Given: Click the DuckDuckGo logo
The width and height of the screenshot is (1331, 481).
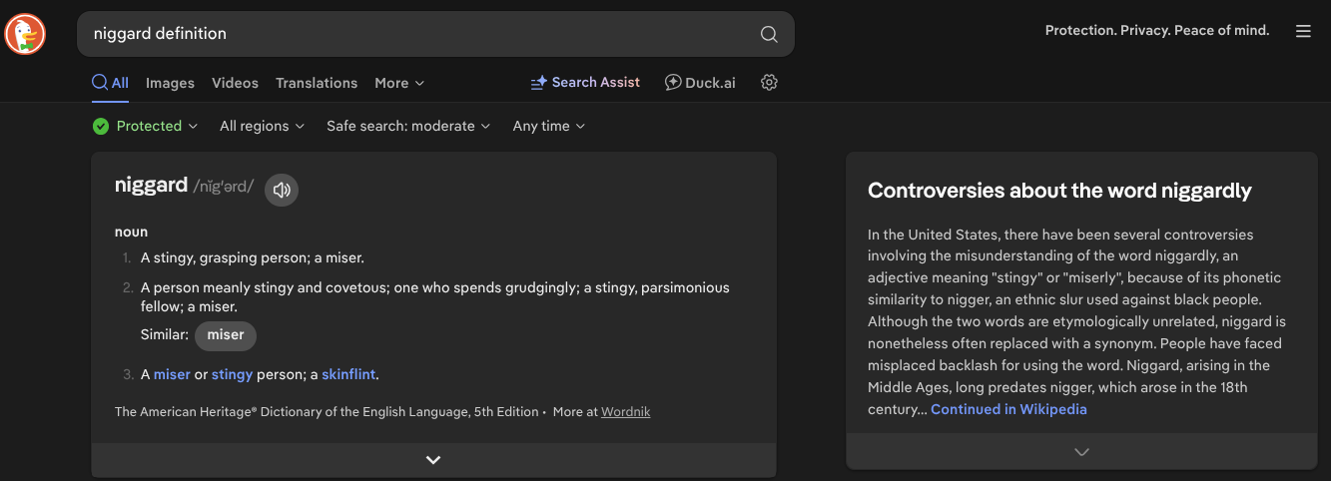Looking at the screenshot, I should pyautogui.click(x=25, y=35).
